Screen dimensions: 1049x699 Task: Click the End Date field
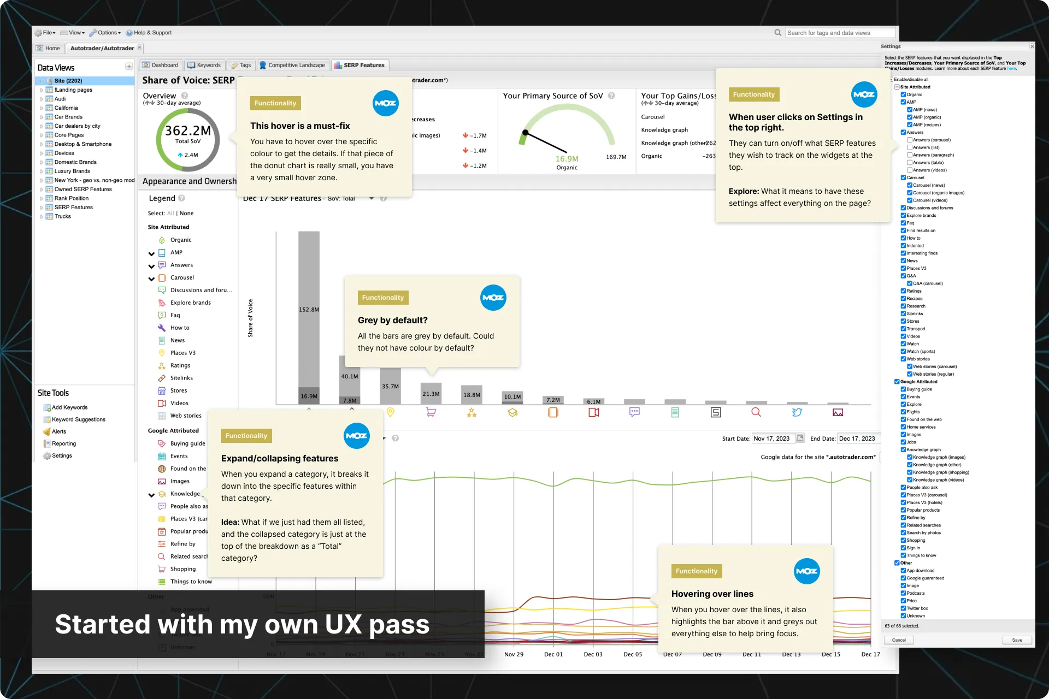[858, 439]
